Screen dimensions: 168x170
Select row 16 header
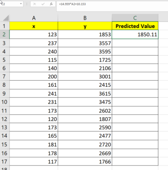[4, 153]
